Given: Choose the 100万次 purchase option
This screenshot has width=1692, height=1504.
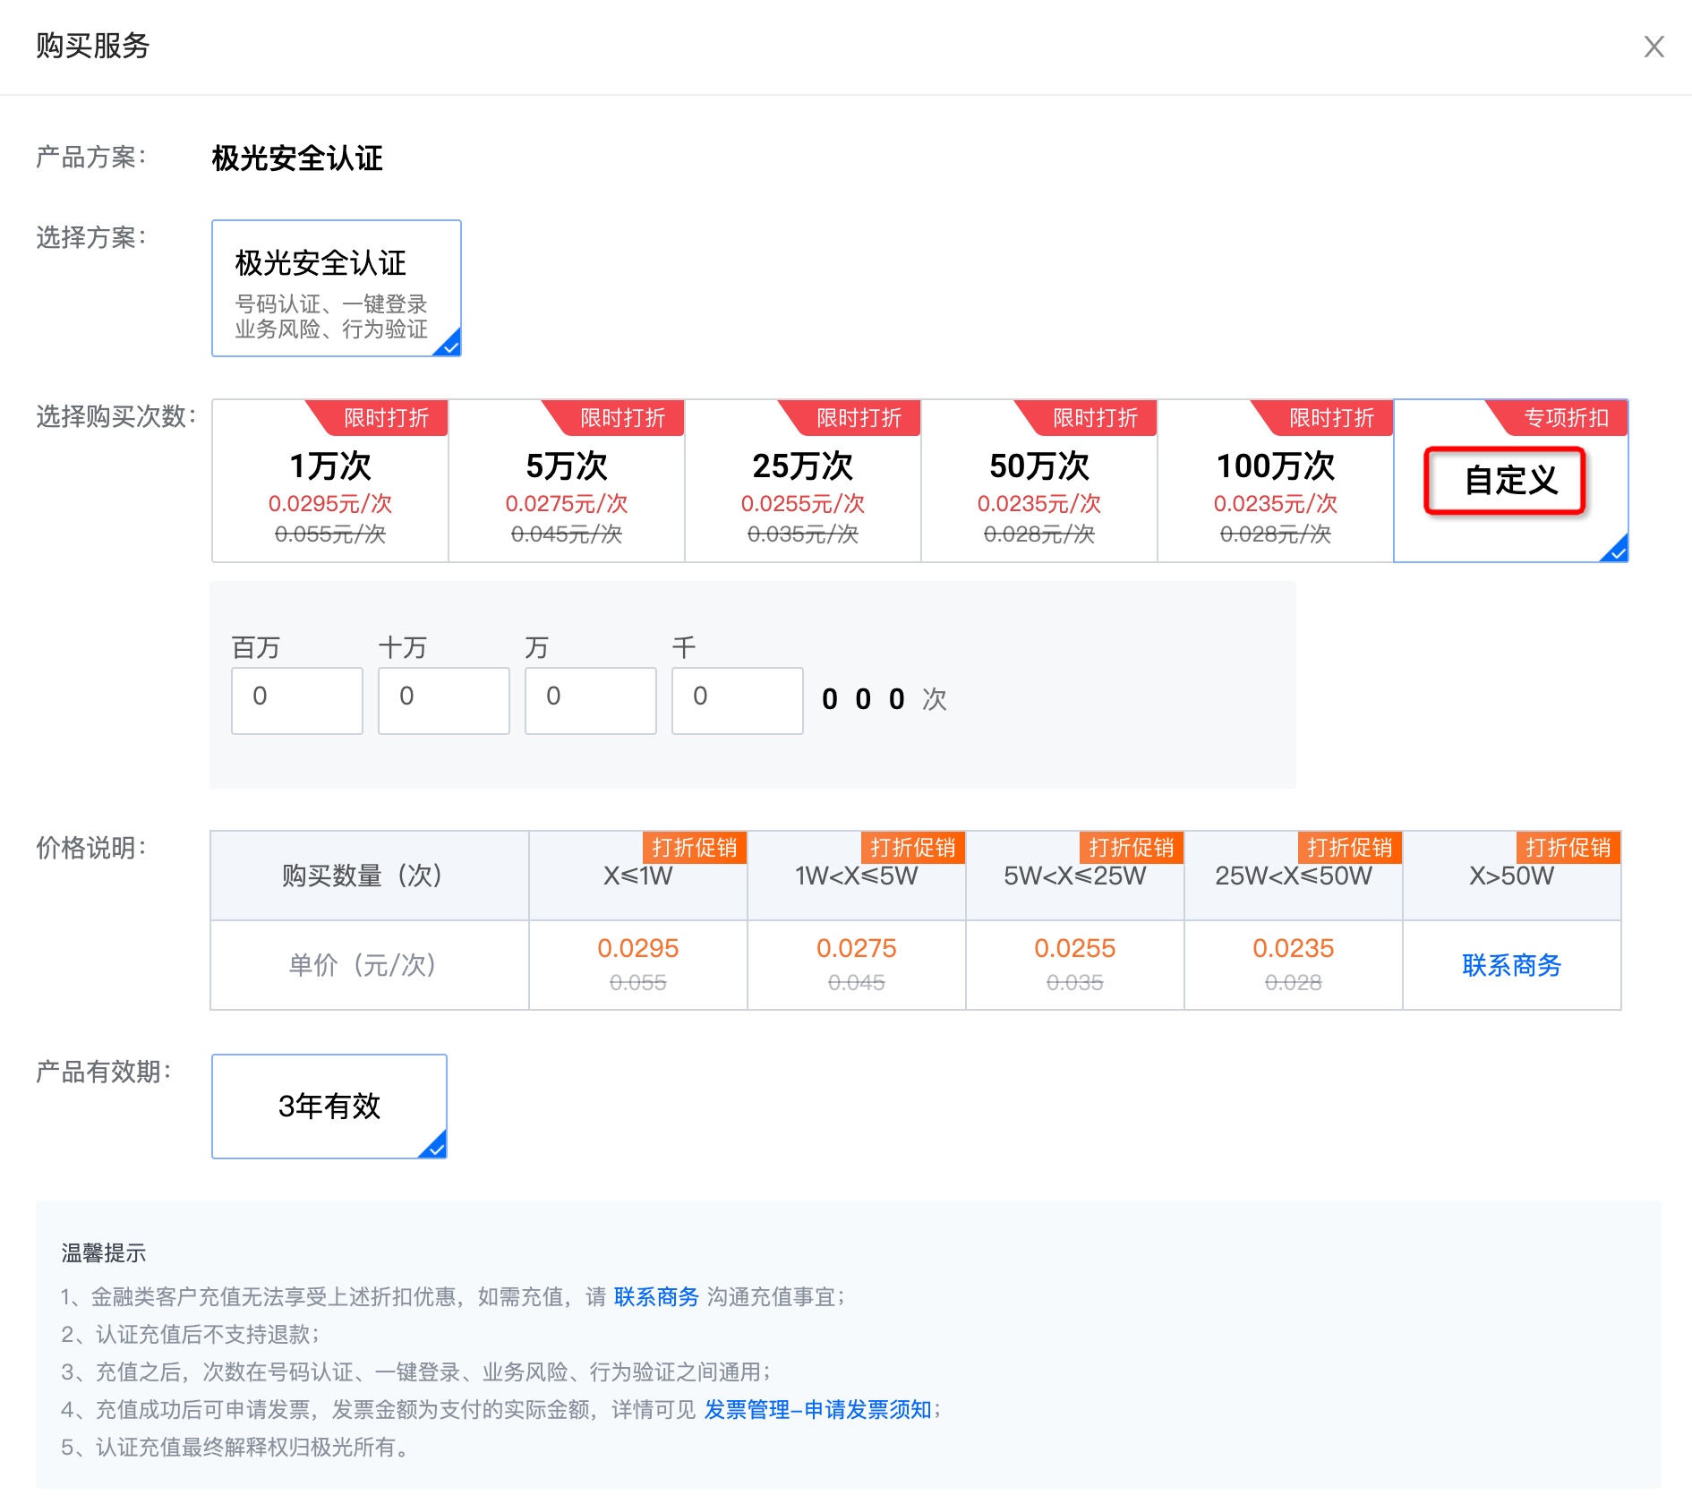Looking at the screenshot, I should point(1276,481).
